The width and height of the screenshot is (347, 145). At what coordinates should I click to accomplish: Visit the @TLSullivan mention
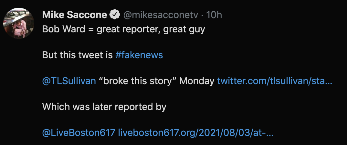coord(69,81)
